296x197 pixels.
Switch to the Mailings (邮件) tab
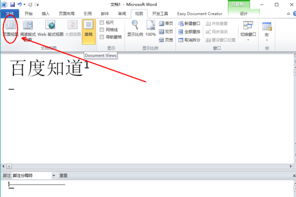(105, 14)
